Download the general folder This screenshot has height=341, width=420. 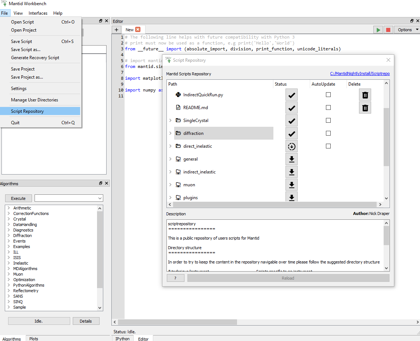click(291, 159)
